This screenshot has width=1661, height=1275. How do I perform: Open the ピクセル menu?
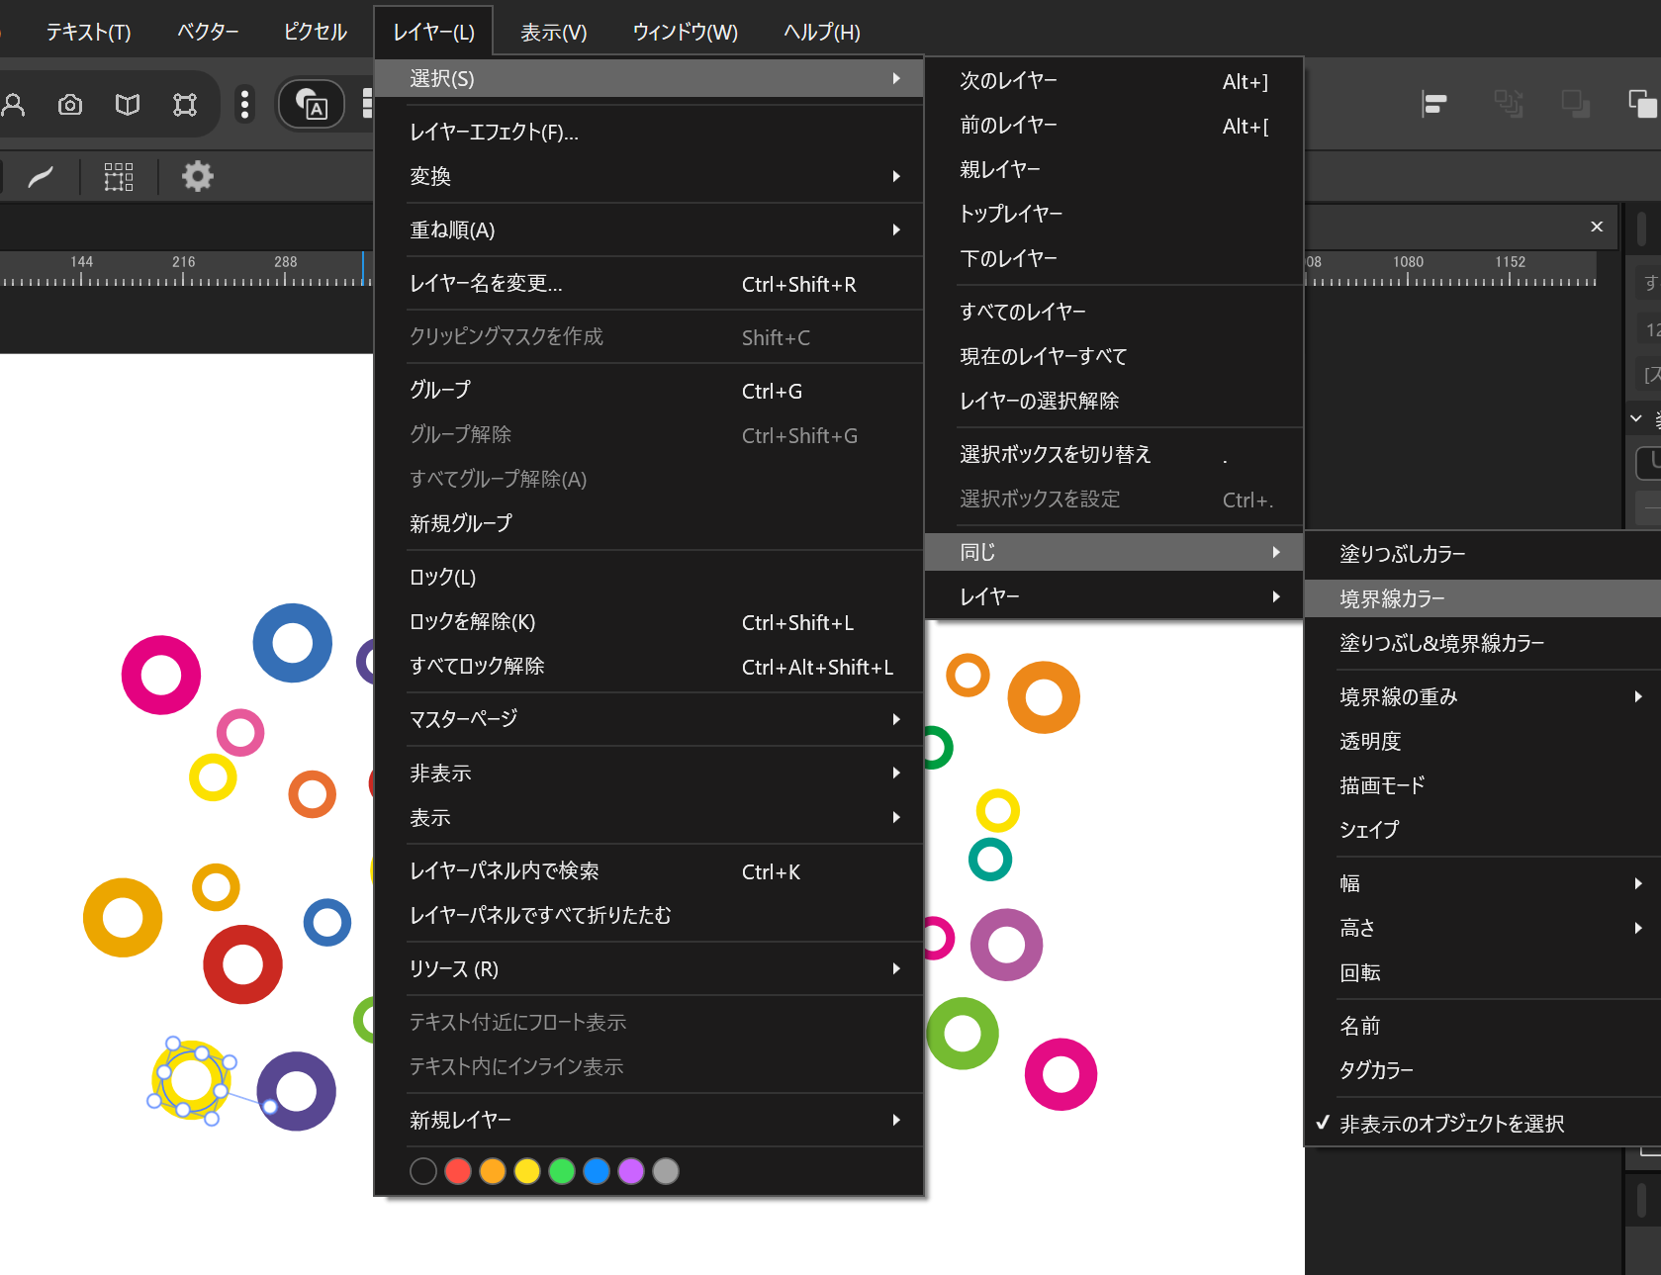[x=315, y=32]
